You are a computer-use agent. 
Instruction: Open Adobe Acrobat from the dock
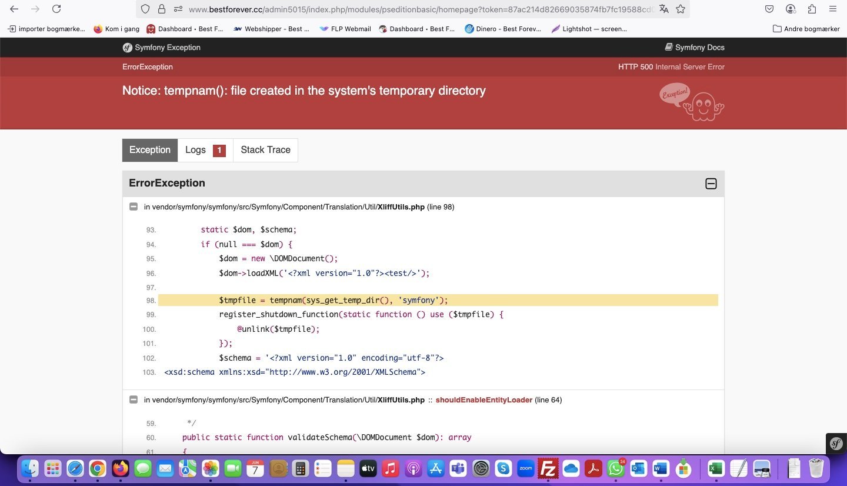pyautogui.click(x=593, y=469)
